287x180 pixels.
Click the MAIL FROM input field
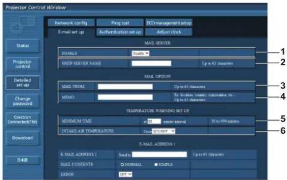coord(125,87)
